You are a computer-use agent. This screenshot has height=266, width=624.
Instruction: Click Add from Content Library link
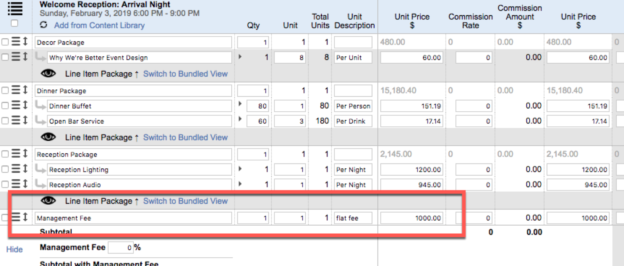coord(99,25)
